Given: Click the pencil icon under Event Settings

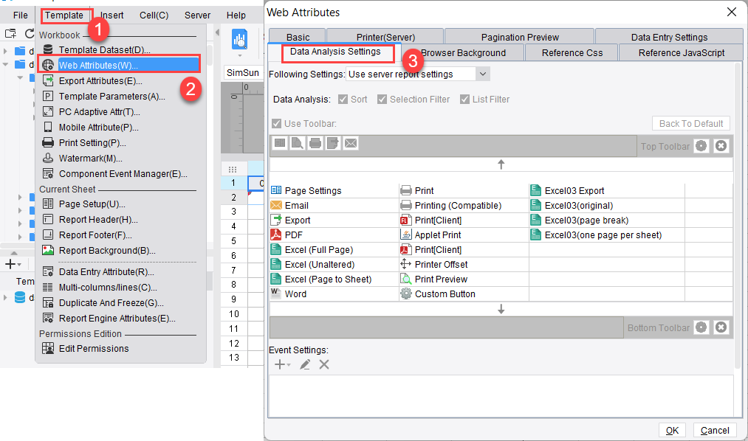Looking at the screenshot, I should tap(305, 364).
